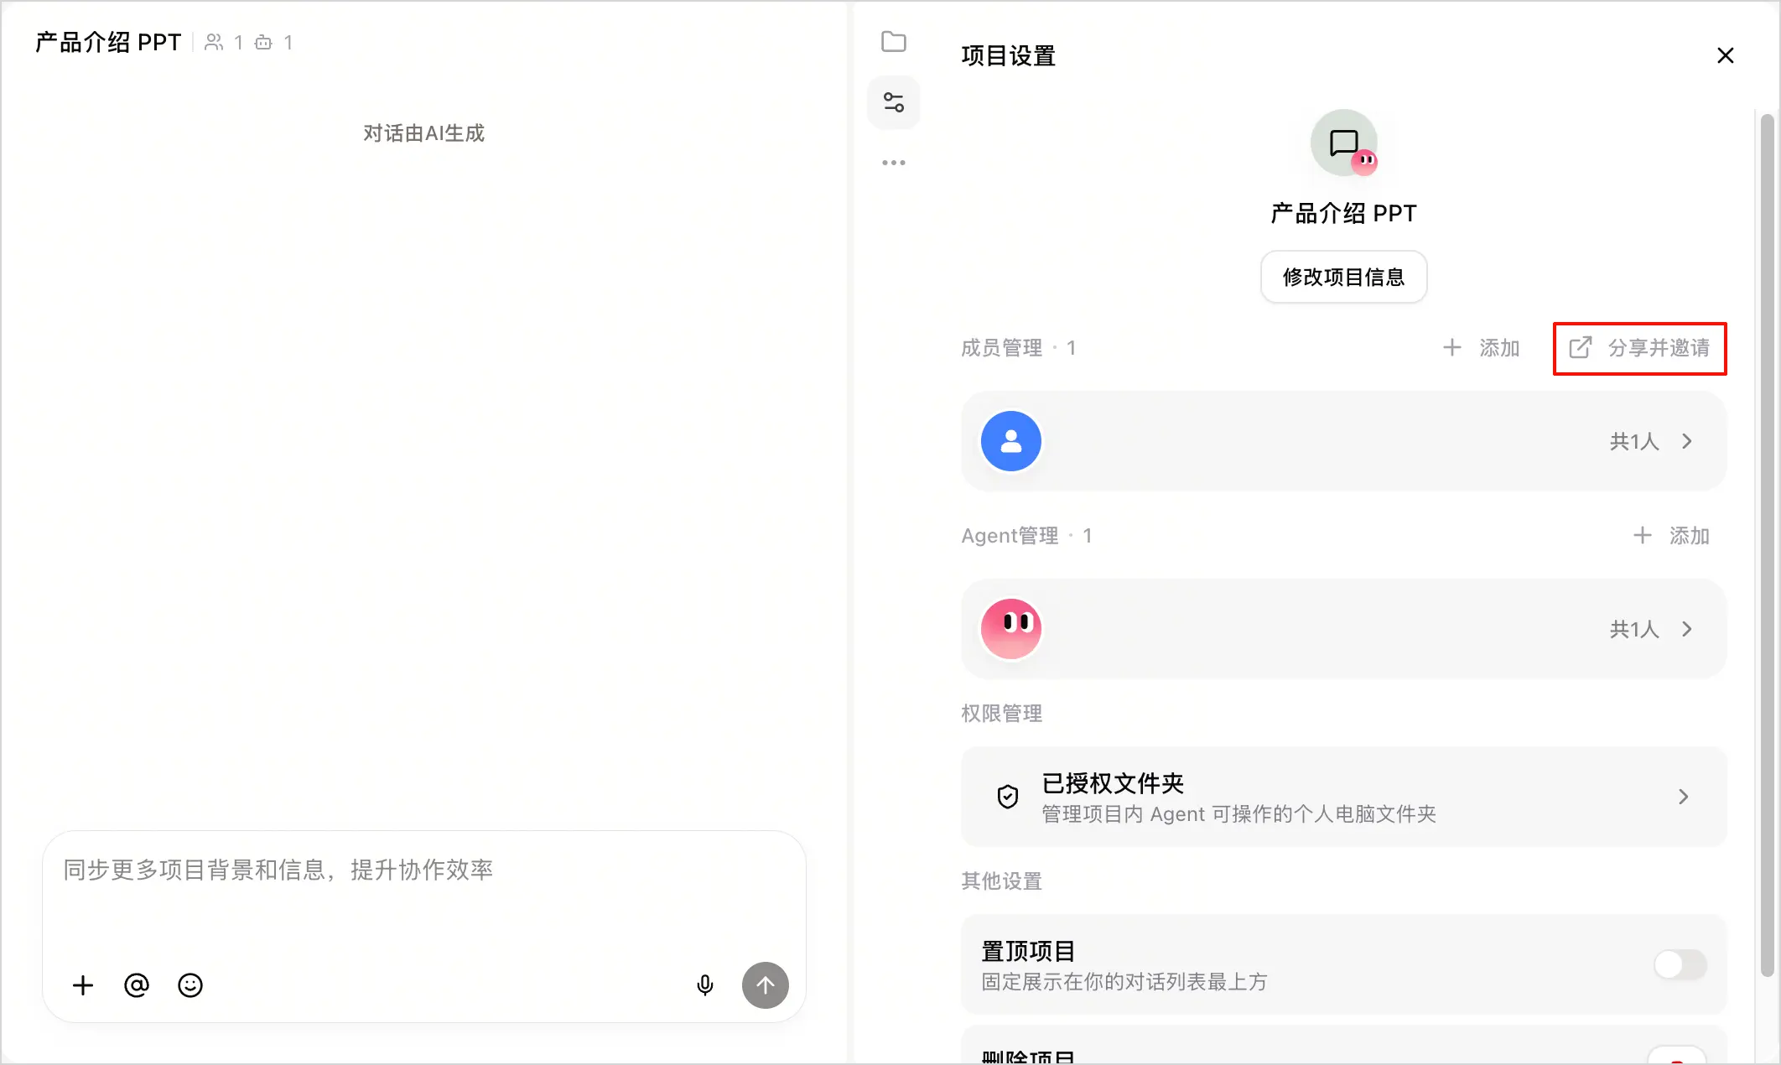The height and width of the screenshot is (1065, 1781).
Task: Add a member via 成员管理 添加
Action: coord(1482,348)
